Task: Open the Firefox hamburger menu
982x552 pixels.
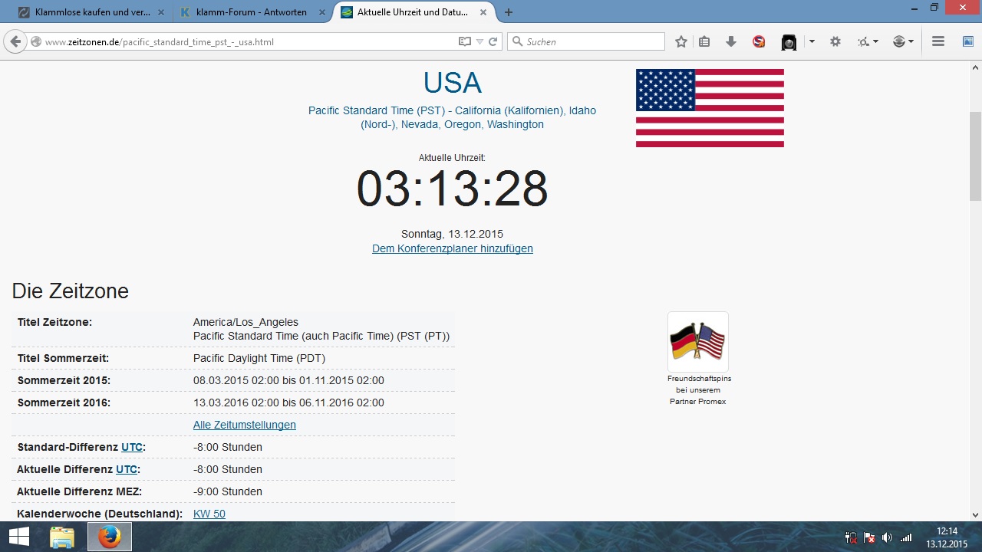Action: (938, 42)
